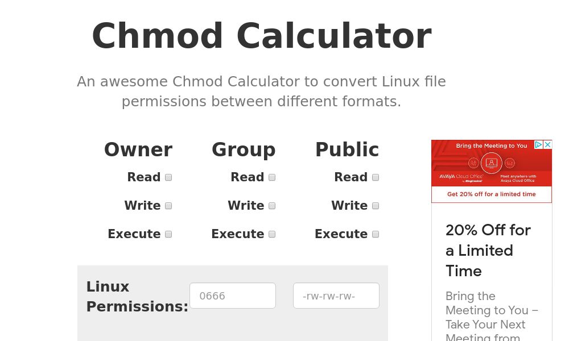Viewport: 569px width, 341px height.
Task: Toggle Execute permission for Owner
Action: (x=168, y=234)
